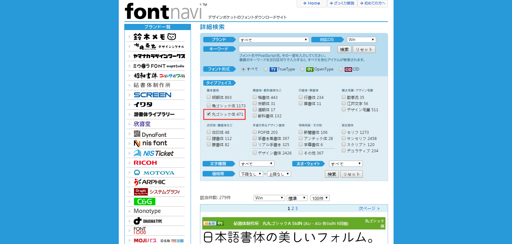Check the サンセリフ 2458 checkbox
Screen dimensions: 512x244
(344, 138)
